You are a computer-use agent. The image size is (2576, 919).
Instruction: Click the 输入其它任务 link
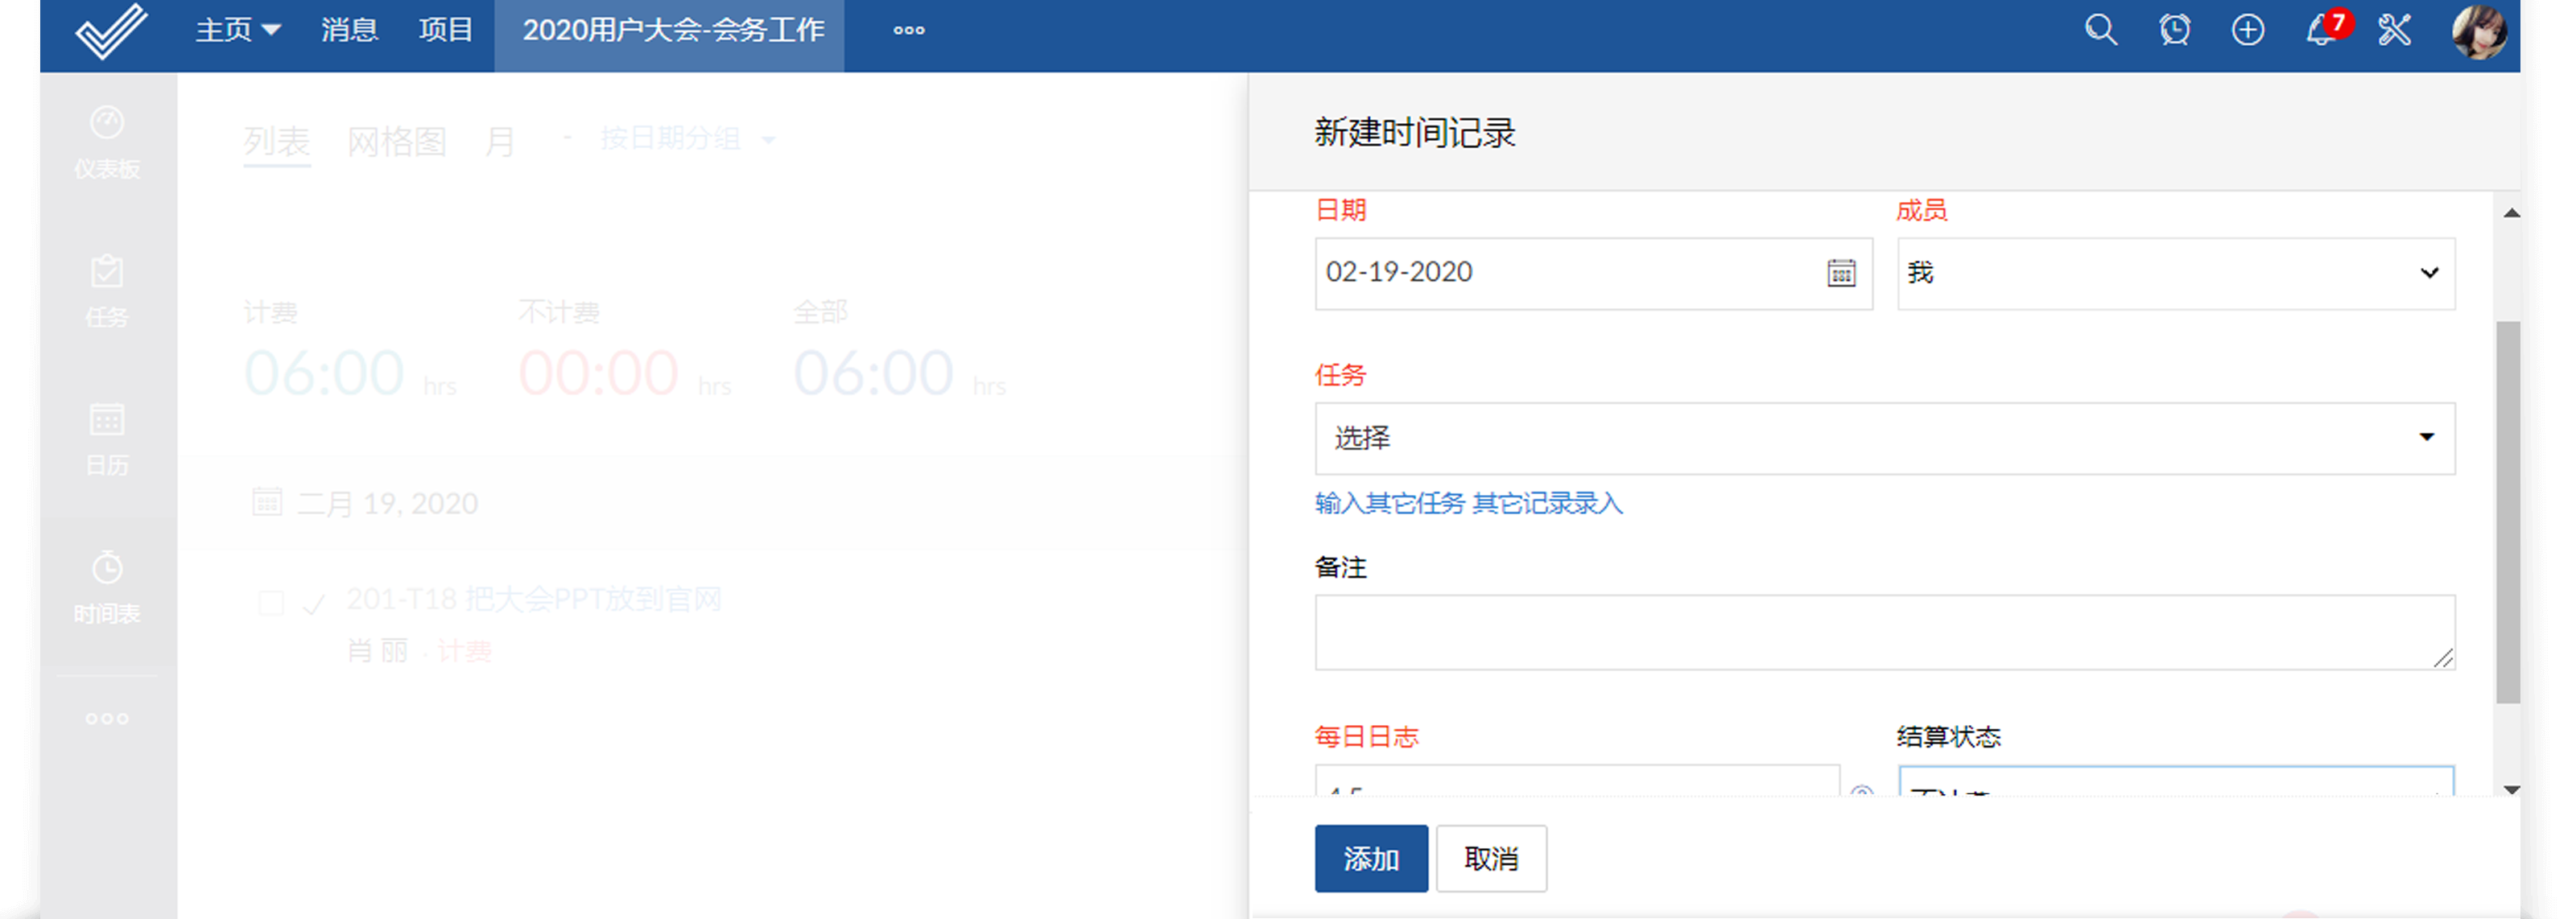(x=1389, y=503)
